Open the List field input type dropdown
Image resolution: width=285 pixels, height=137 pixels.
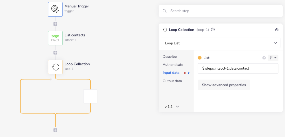[x=273, y=58]
